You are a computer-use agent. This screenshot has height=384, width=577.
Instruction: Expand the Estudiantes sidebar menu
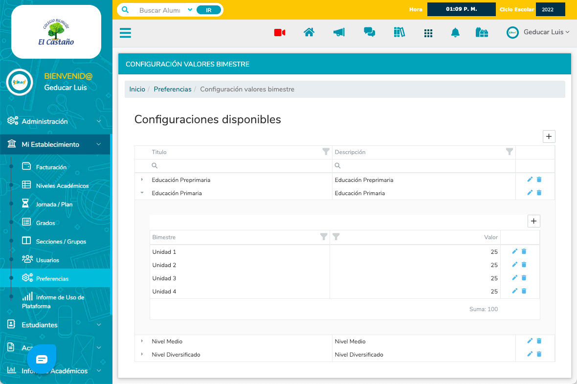55,325
